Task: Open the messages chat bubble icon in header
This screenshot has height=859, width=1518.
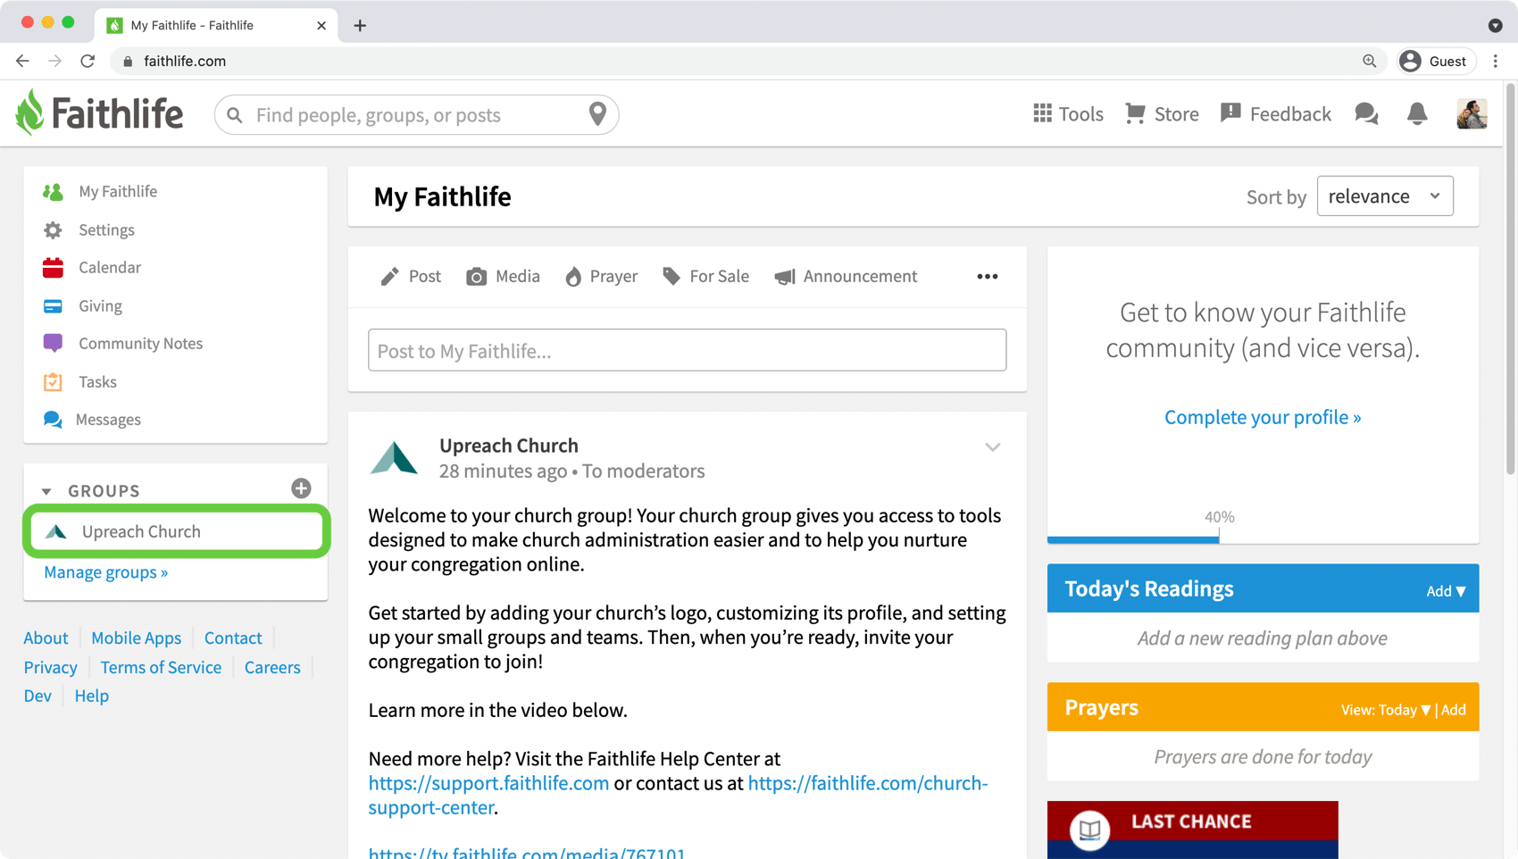Action: [1366, 113]
